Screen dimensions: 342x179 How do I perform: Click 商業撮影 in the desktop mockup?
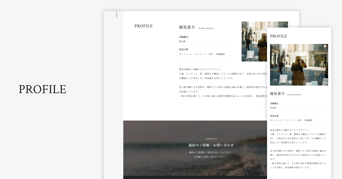tap(221, 54)
